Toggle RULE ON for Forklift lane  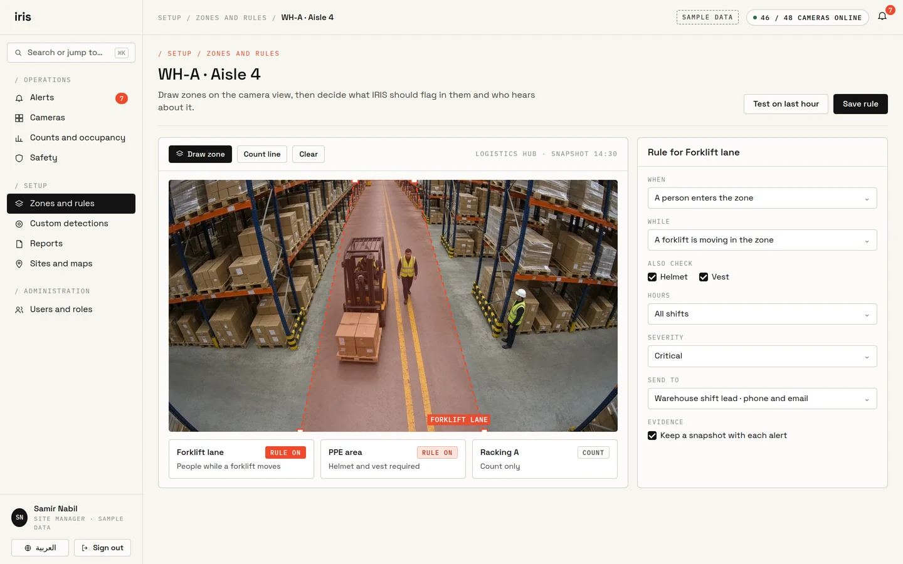click(285, 452)
